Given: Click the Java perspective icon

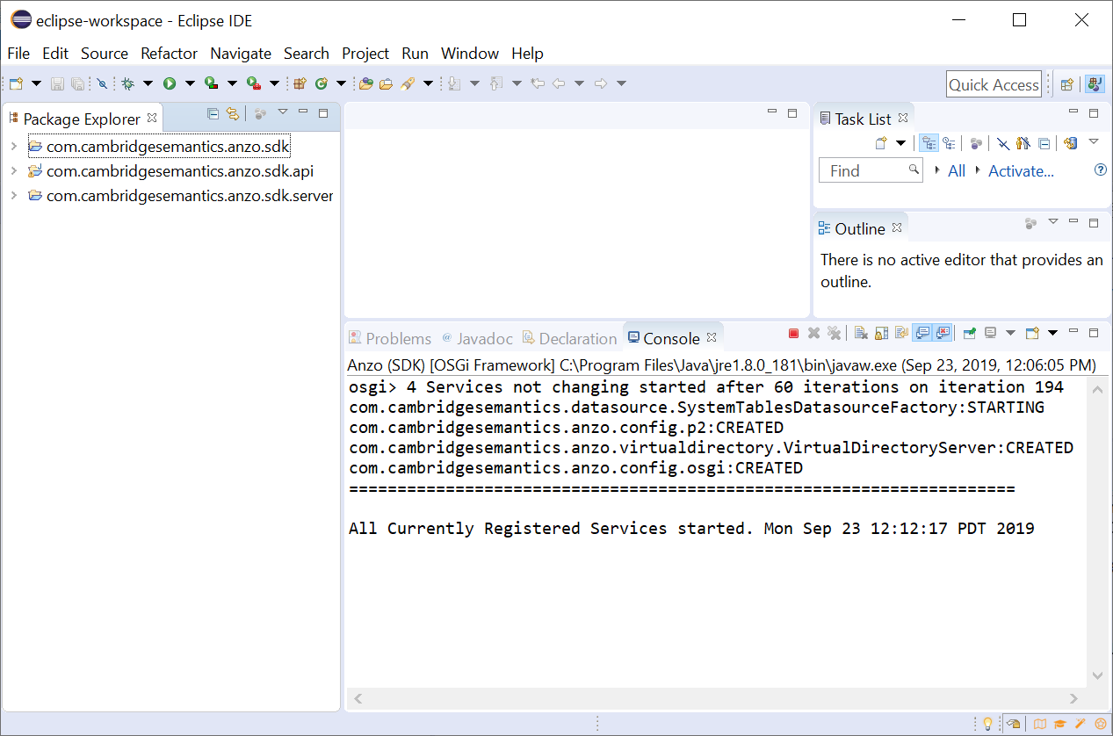Looking at the screenshot, I should (1095, 84).
